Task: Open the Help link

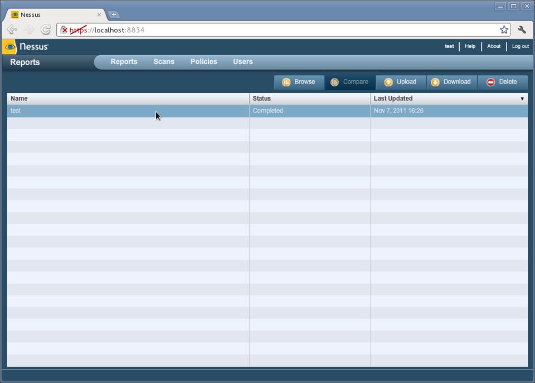Action: [x=470, y=46]
